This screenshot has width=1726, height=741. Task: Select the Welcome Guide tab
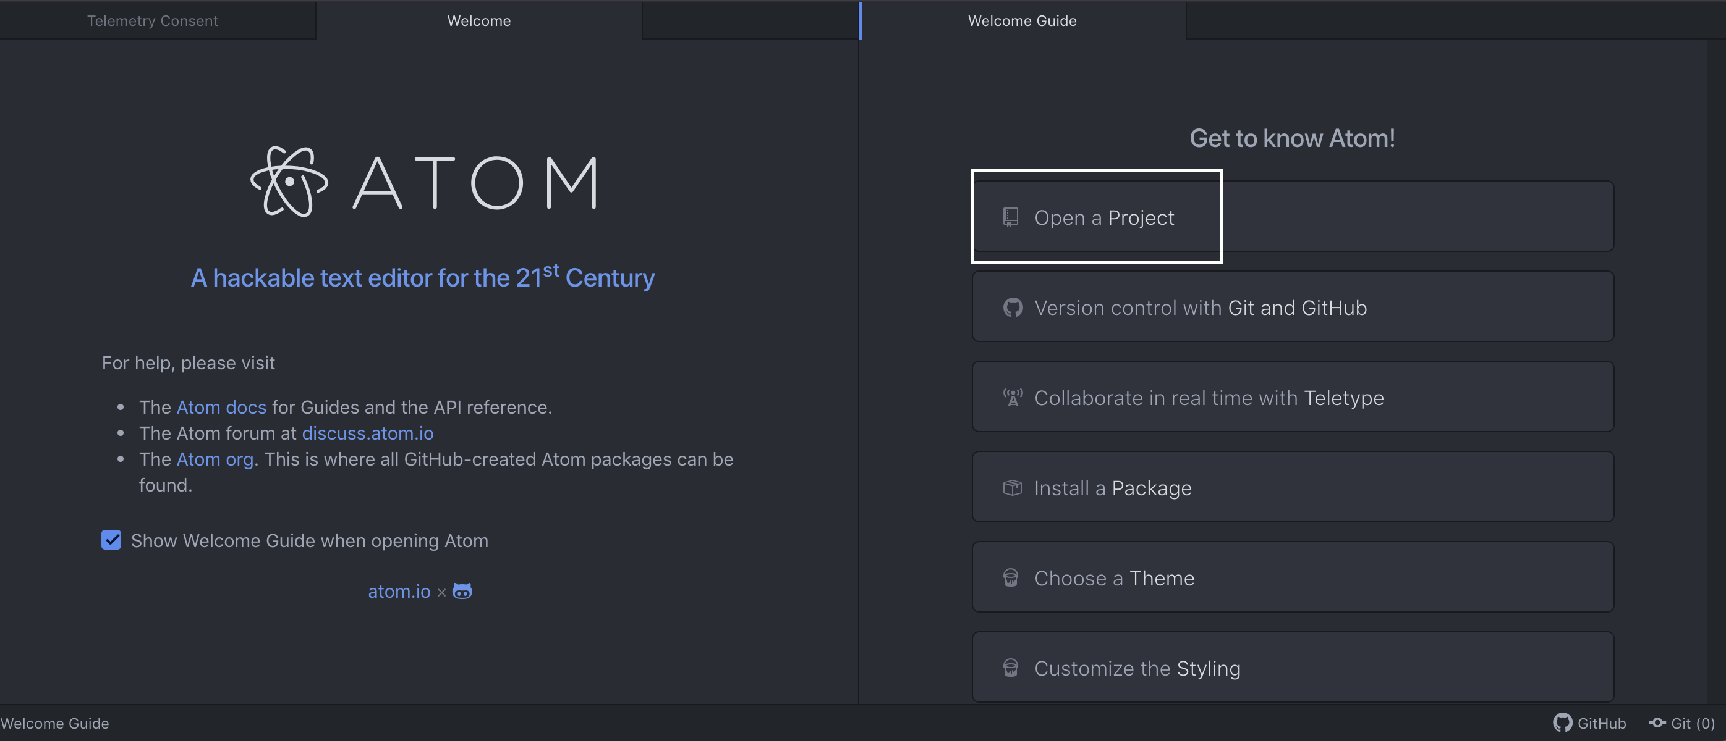[1022, 21]
